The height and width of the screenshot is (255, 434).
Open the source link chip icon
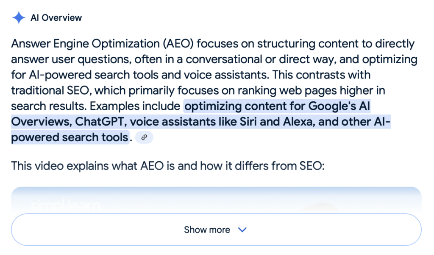point(144,137)
